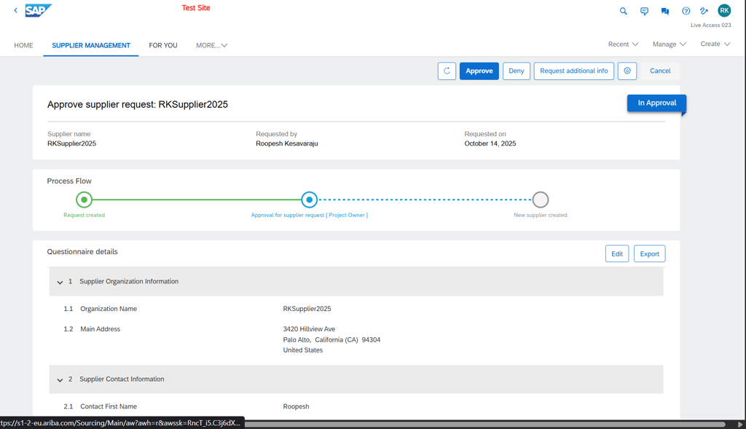746x429 pixels.
Task: Click the New supplier created node
Action: pos(541,200)
